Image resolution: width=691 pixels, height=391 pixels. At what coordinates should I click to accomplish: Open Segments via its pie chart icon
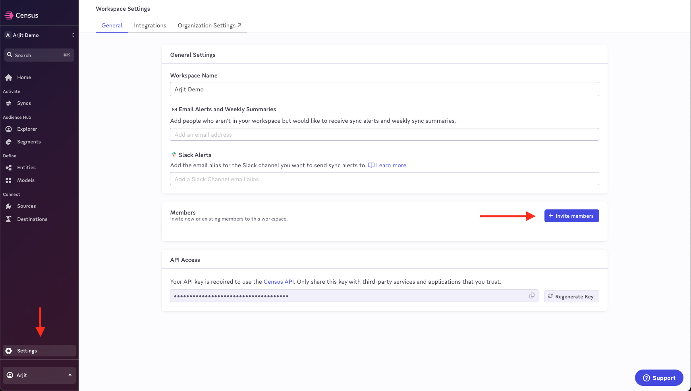click(x=9, y=142)
